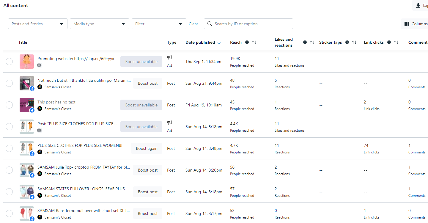Screen dimensions: 428x223
Task: Select the SAMSAM STATES PULLOVER row
Action: [x=9, y=192]
